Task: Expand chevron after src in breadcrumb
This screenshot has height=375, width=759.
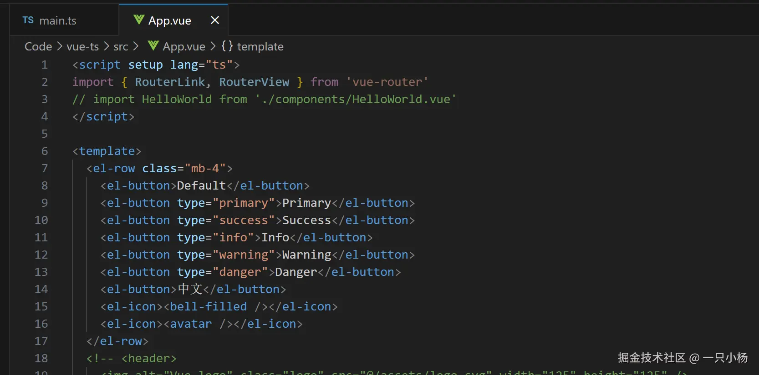Action: 135,46
